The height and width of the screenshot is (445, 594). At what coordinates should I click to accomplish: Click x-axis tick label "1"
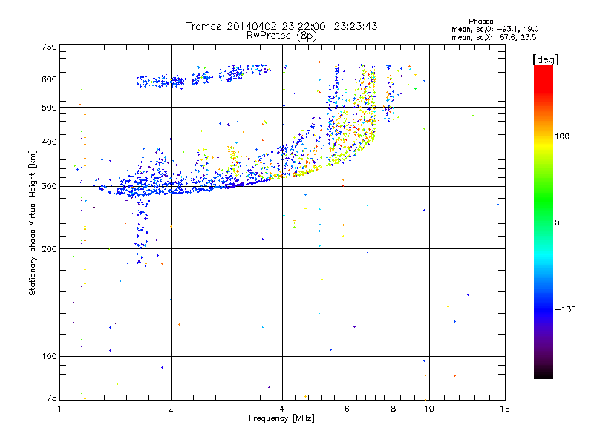[x=59, y=409]
